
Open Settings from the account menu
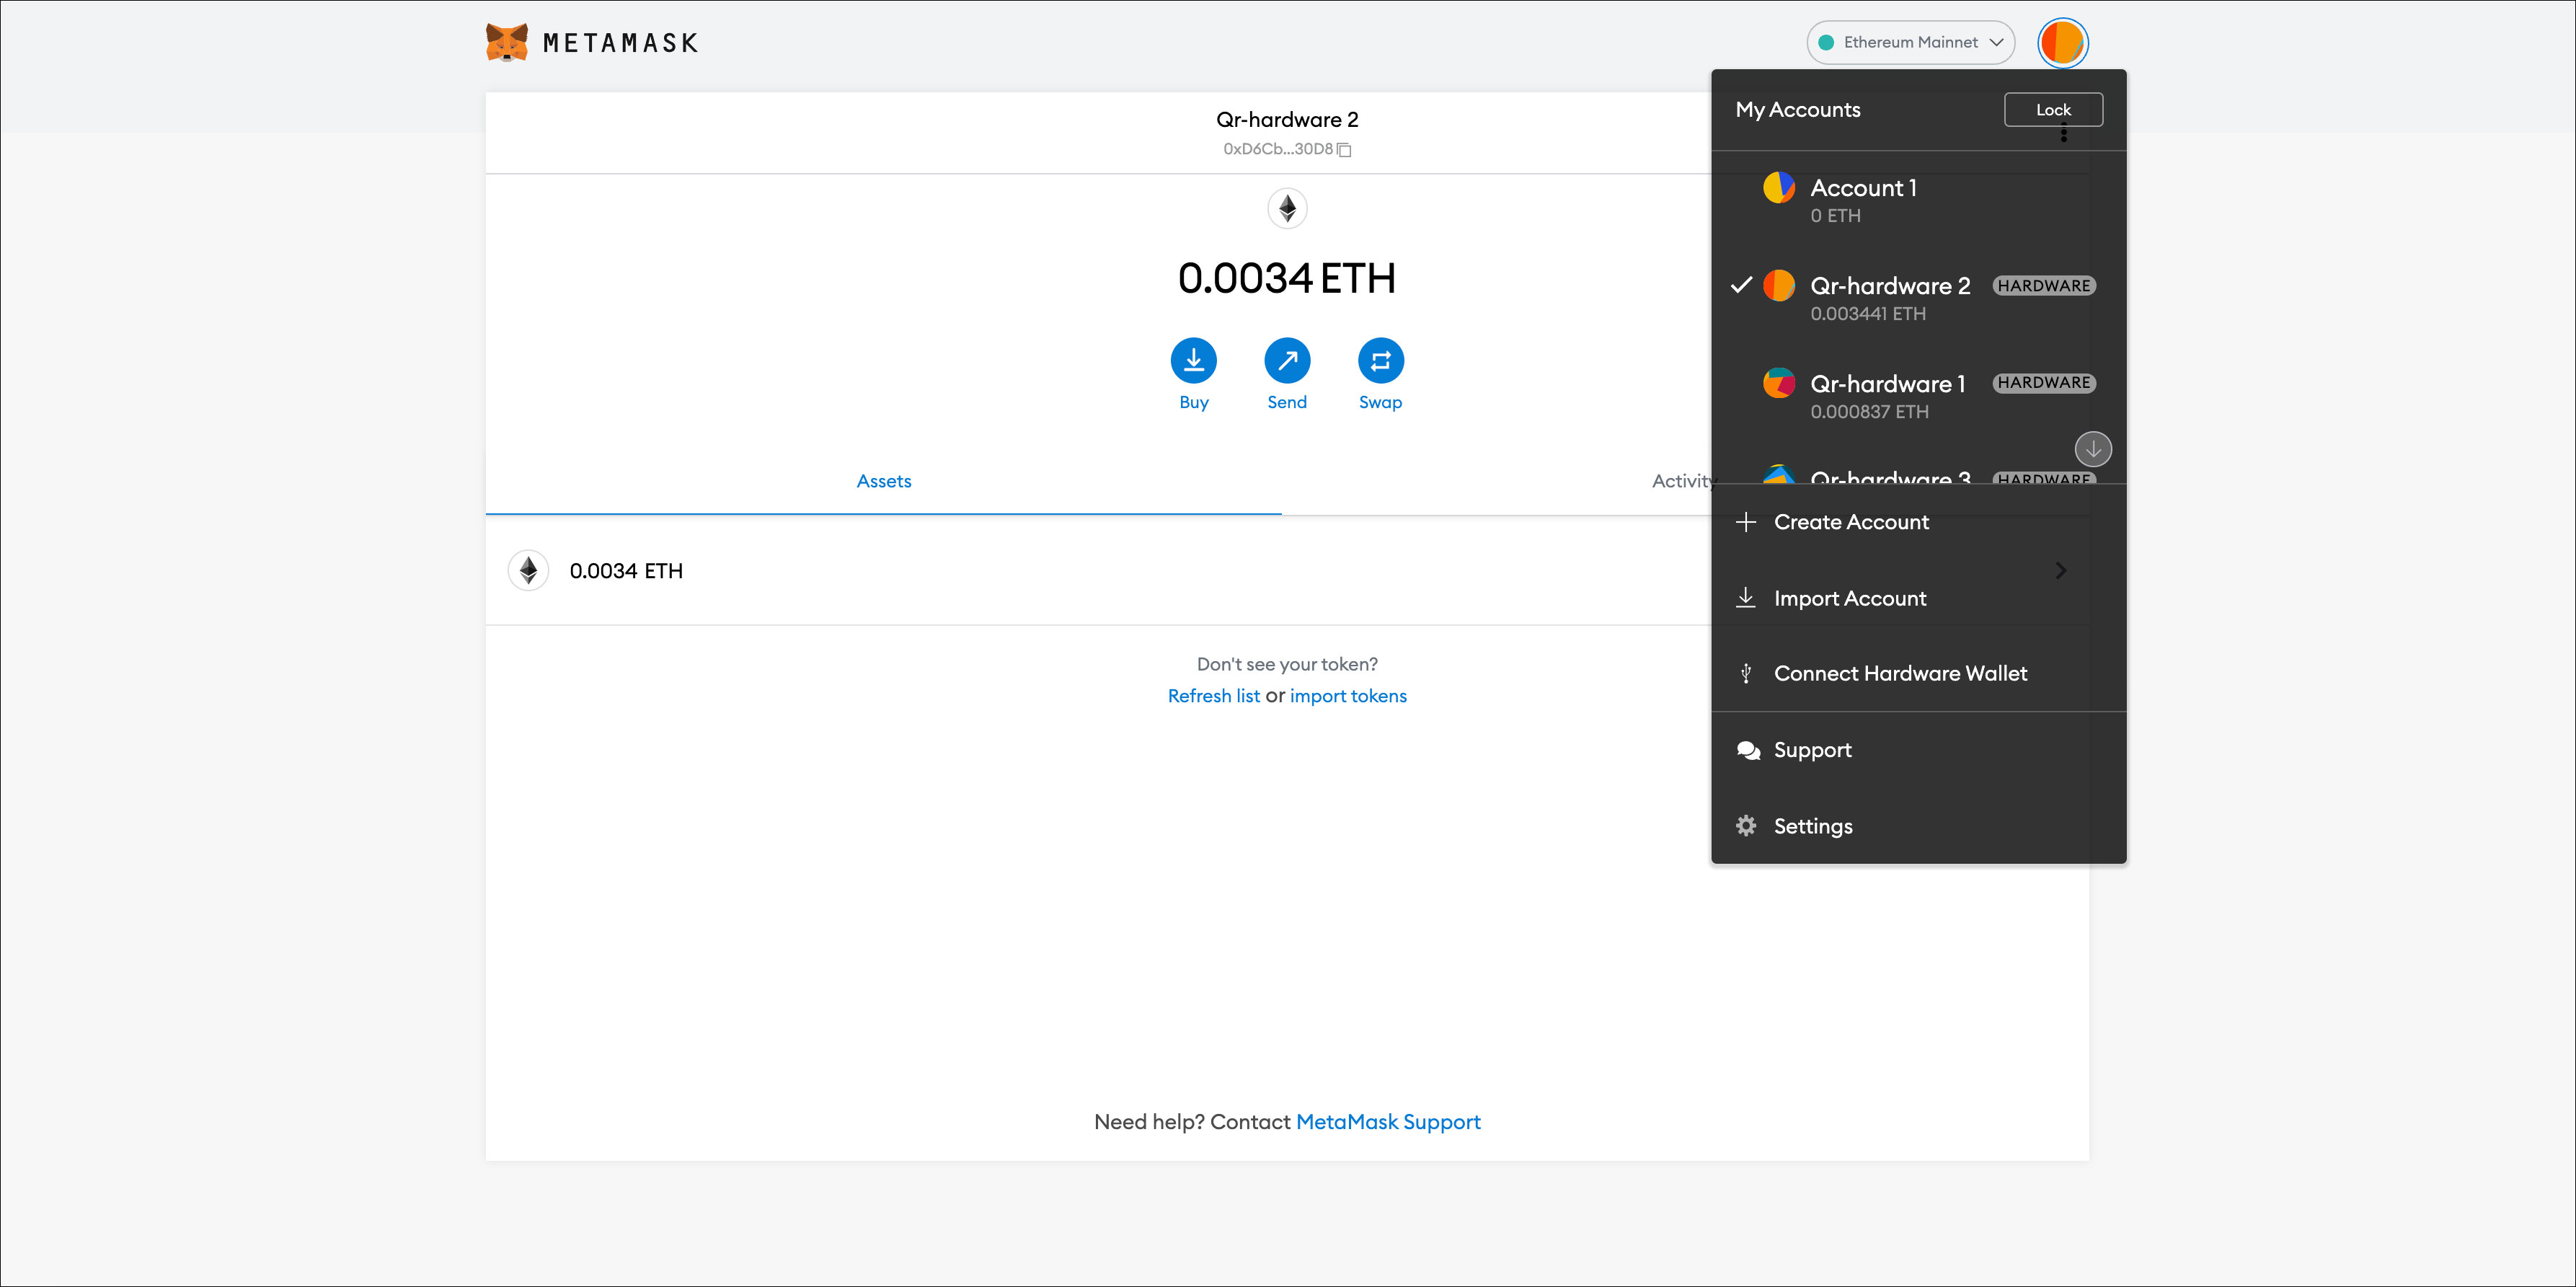pyautogui.click(x=1812, y=826)
